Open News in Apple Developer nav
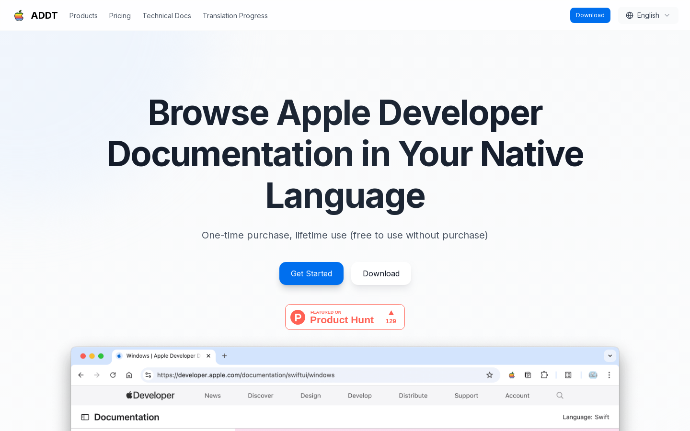The image size is (690, 431). coord(213,396)
